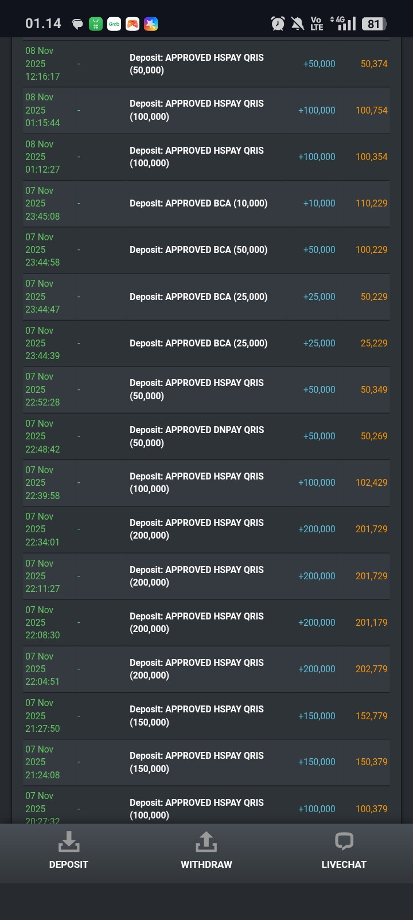The image size is (413, 920).
Task: Tap the 07 Nov 2025 22:04:51 timestamp
Action: (x=42, y=669)
